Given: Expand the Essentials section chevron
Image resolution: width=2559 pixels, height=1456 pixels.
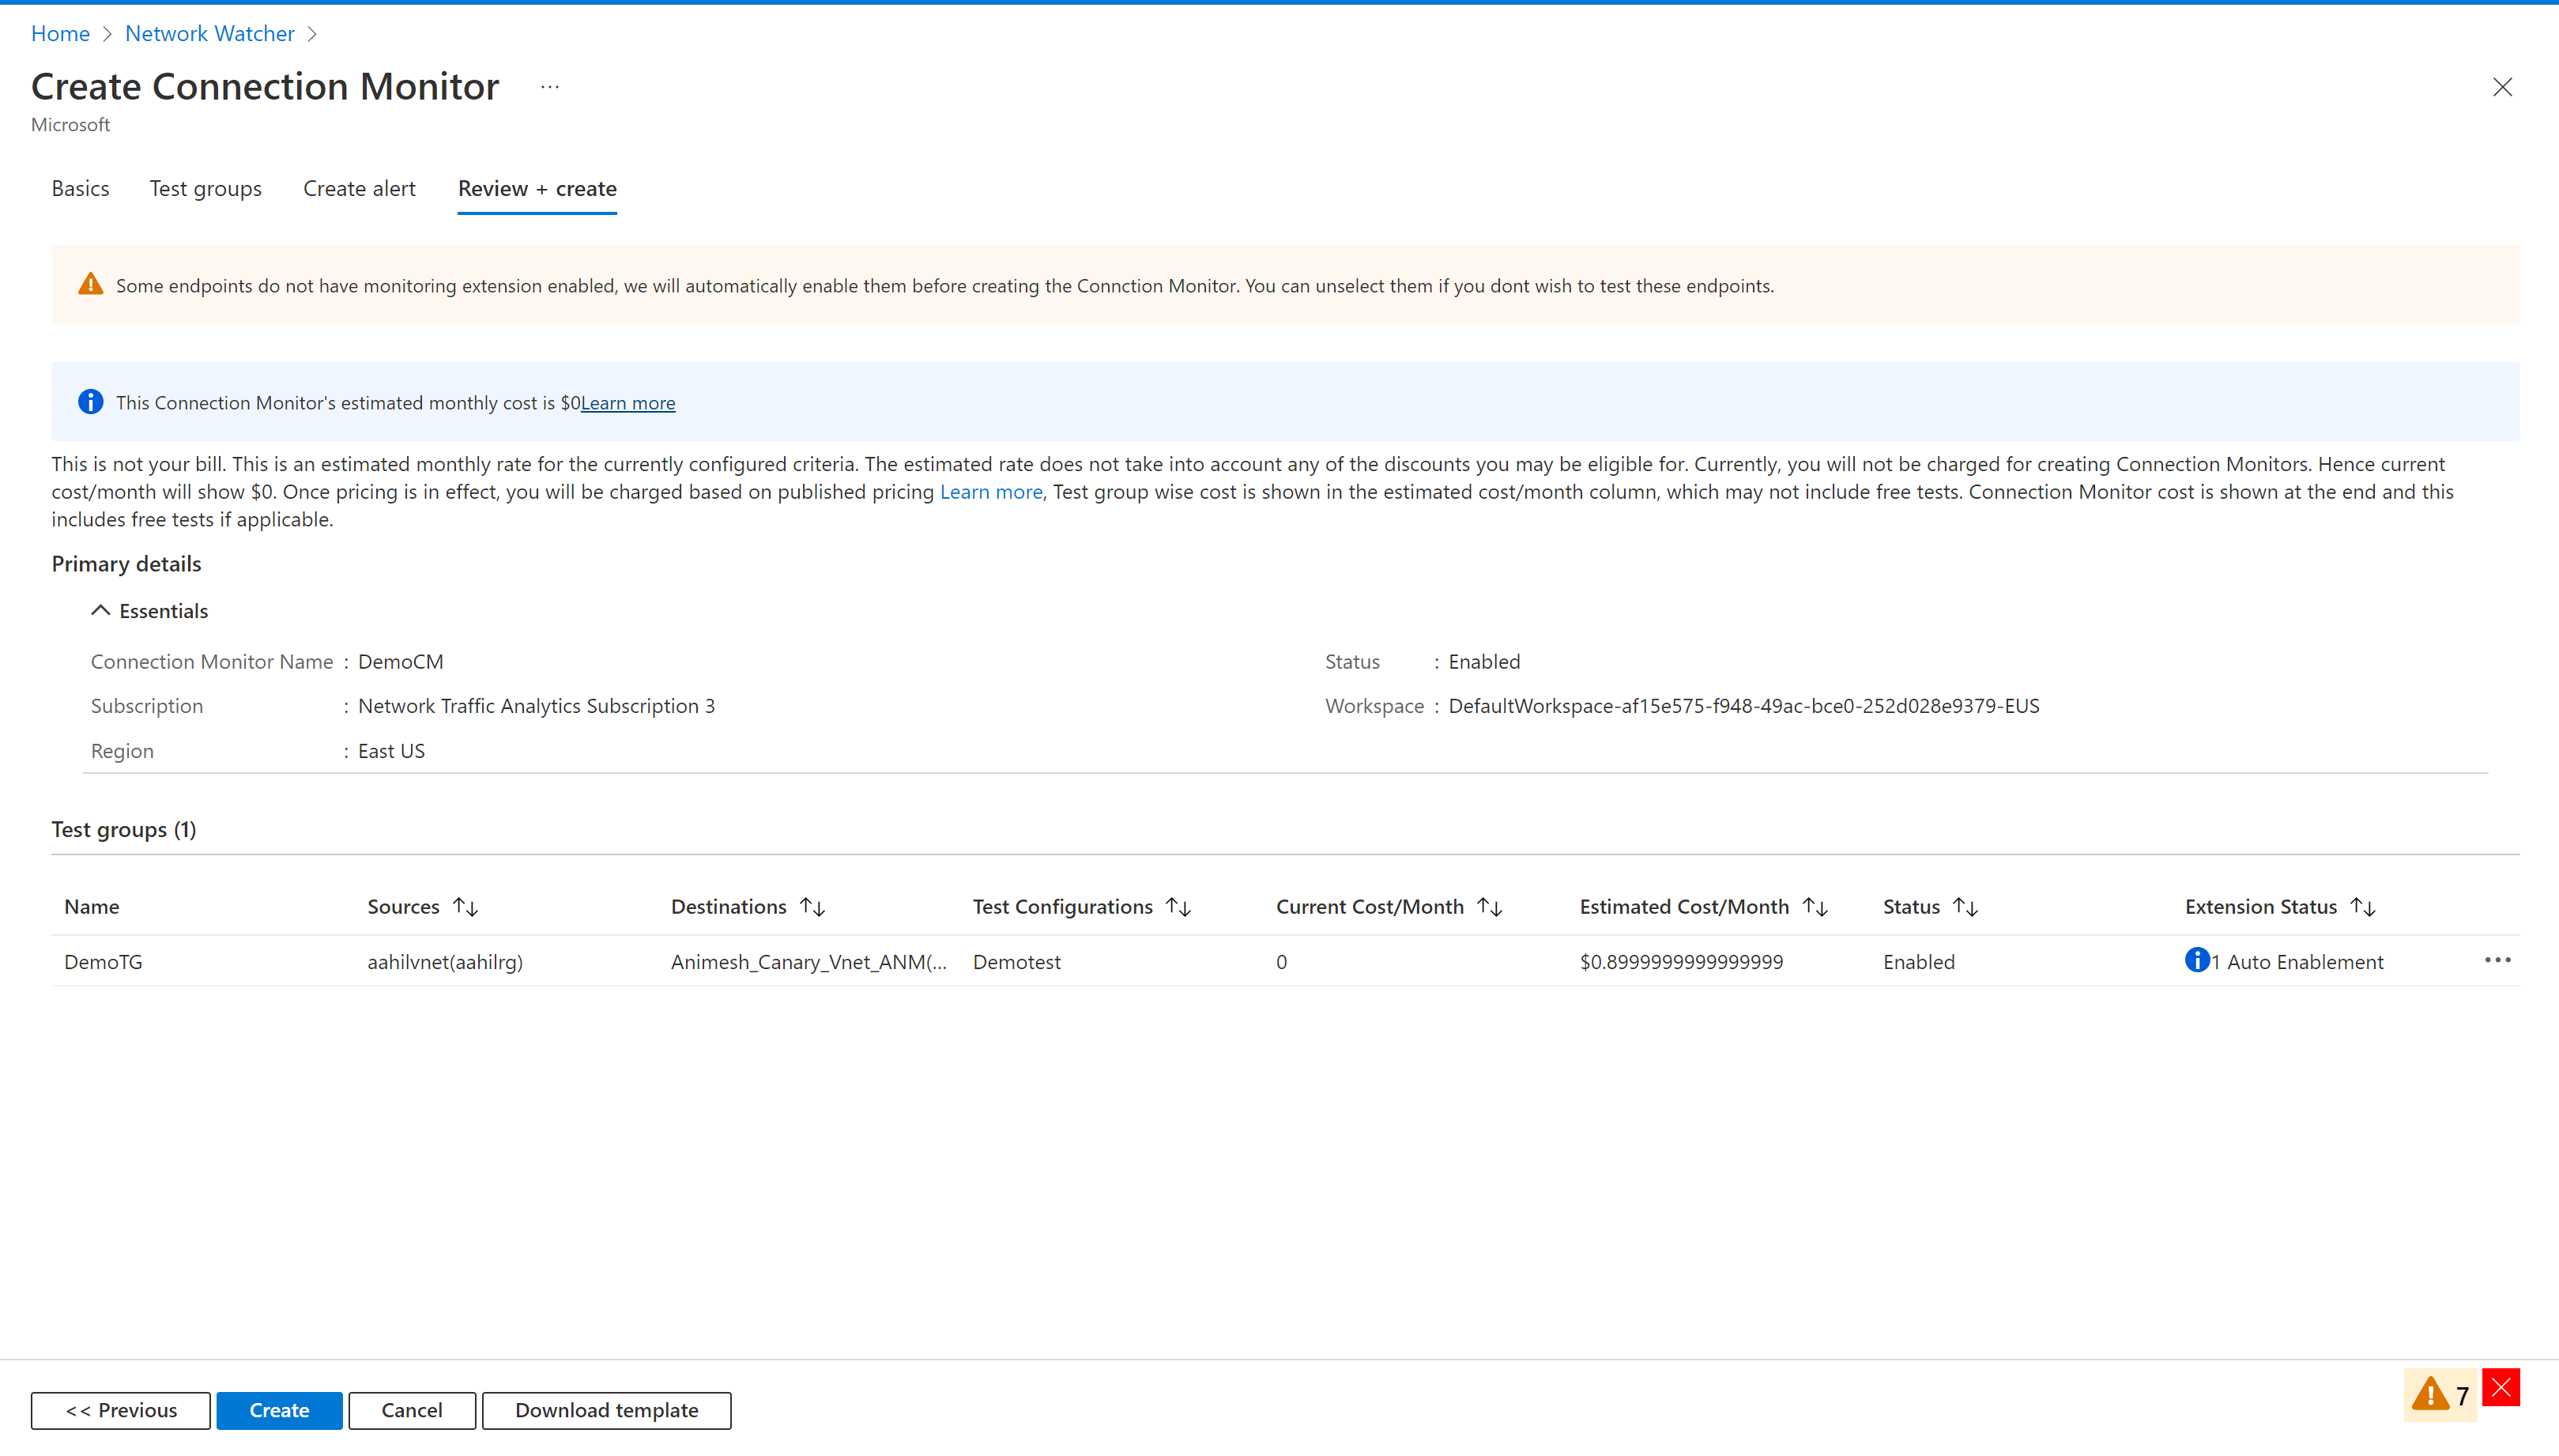Looking at the screenshot, I should point(99,610).
